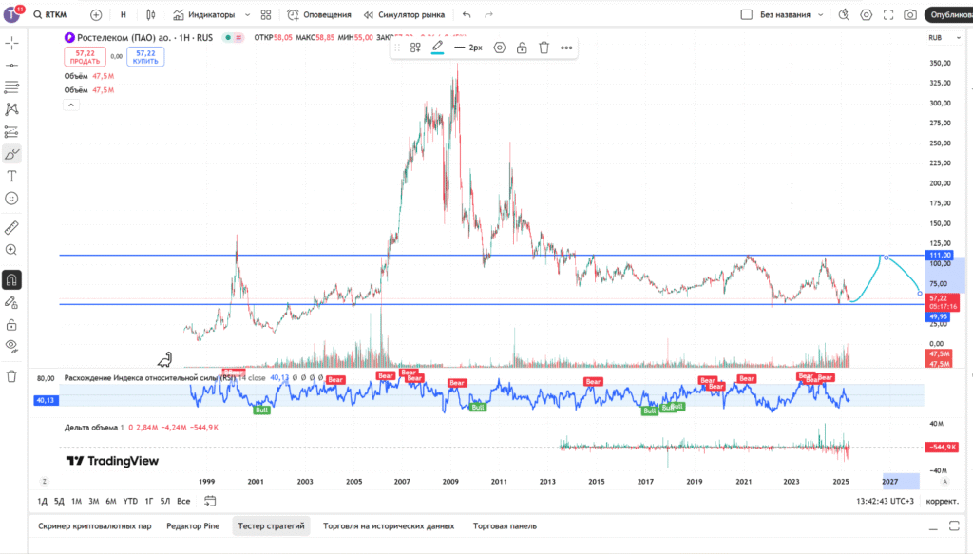
Task: Select the Text tool
Action: coord(11,176)
